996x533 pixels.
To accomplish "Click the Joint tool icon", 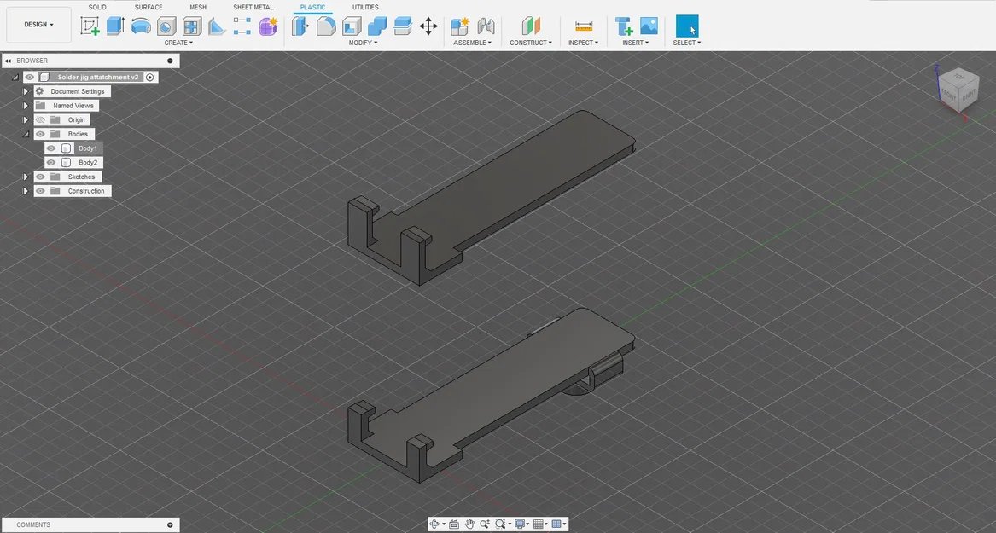I will pyautogui.click(x=486, y=26).
